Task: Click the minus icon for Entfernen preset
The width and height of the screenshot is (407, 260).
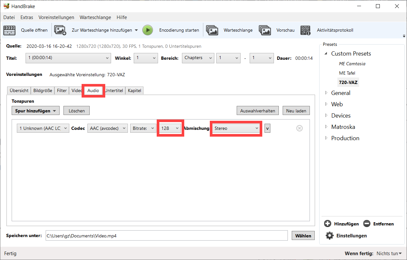Action: pyautogui.click(x=367, y=224)
